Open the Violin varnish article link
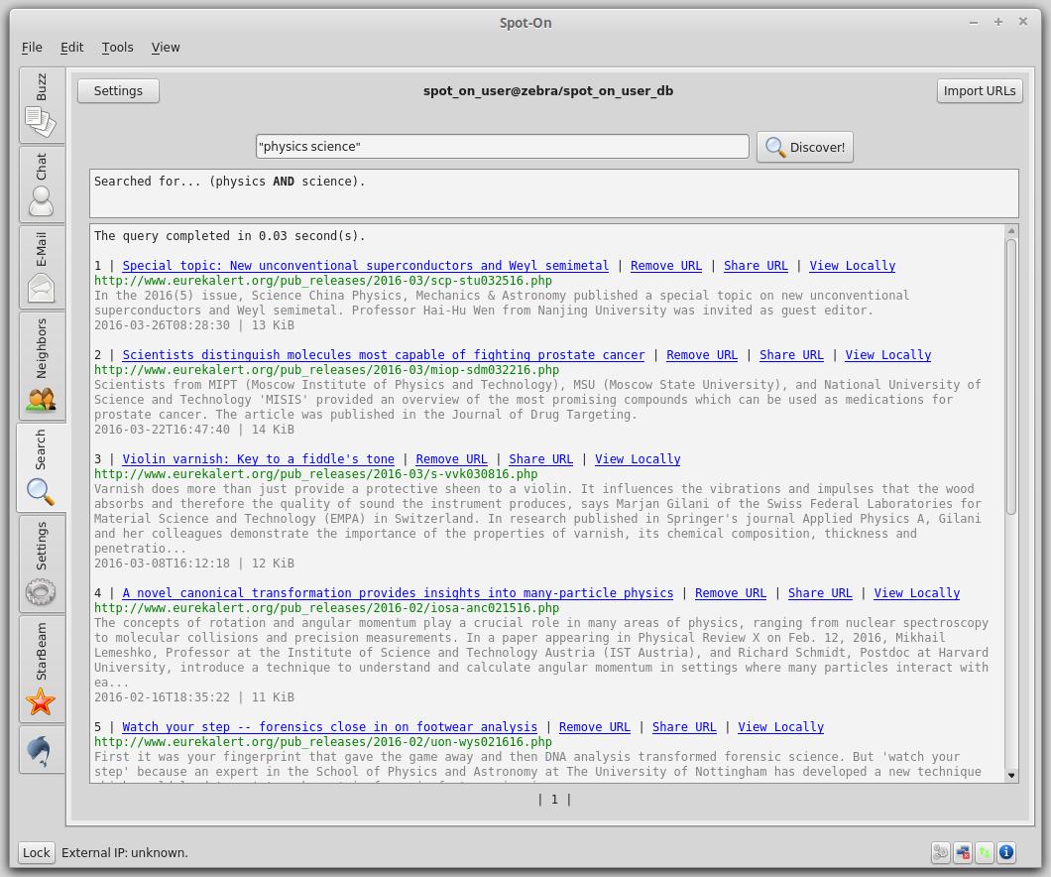Viewport: 1051px width, 877px height. (x=258, y=459)
